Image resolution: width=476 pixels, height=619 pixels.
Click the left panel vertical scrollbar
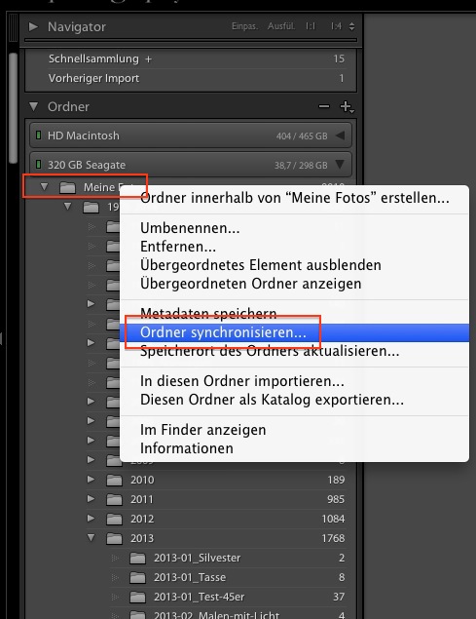(13, 108)
